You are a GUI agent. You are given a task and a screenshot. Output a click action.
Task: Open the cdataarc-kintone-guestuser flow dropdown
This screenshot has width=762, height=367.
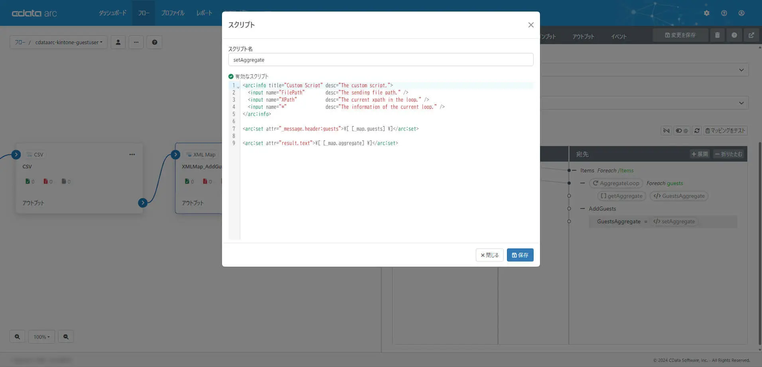pos(69,42)
